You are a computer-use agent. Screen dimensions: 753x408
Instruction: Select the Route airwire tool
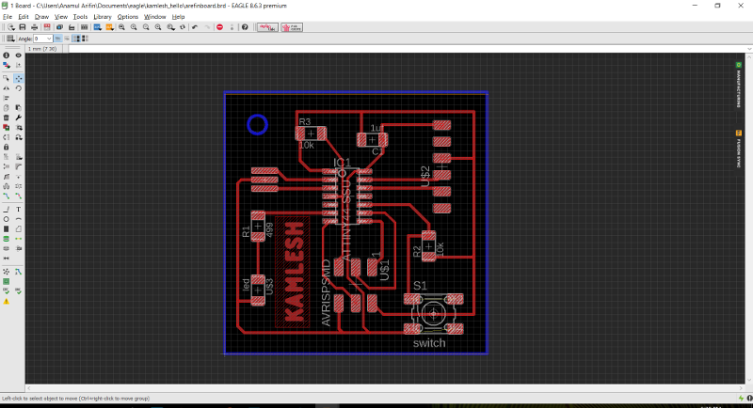click(7, 196)
